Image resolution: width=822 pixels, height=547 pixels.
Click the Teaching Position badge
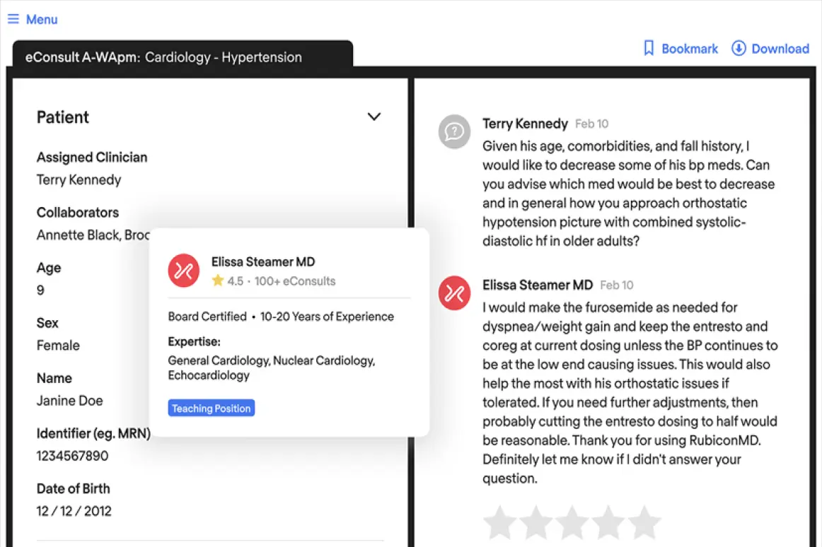(212, 408)
